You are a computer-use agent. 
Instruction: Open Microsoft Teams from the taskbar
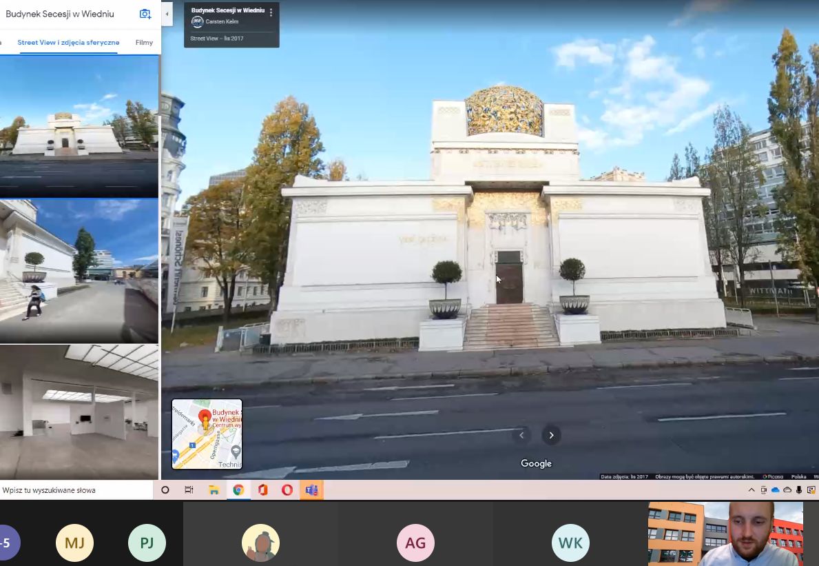pos(311,490)
